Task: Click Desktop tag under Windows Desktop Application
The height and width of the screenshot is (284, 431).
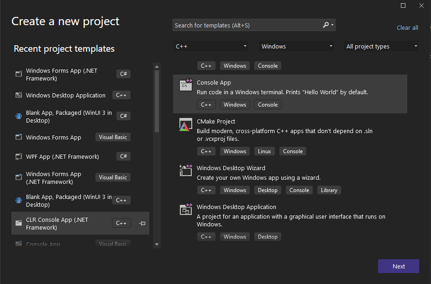Action: [x=268, y=236]
